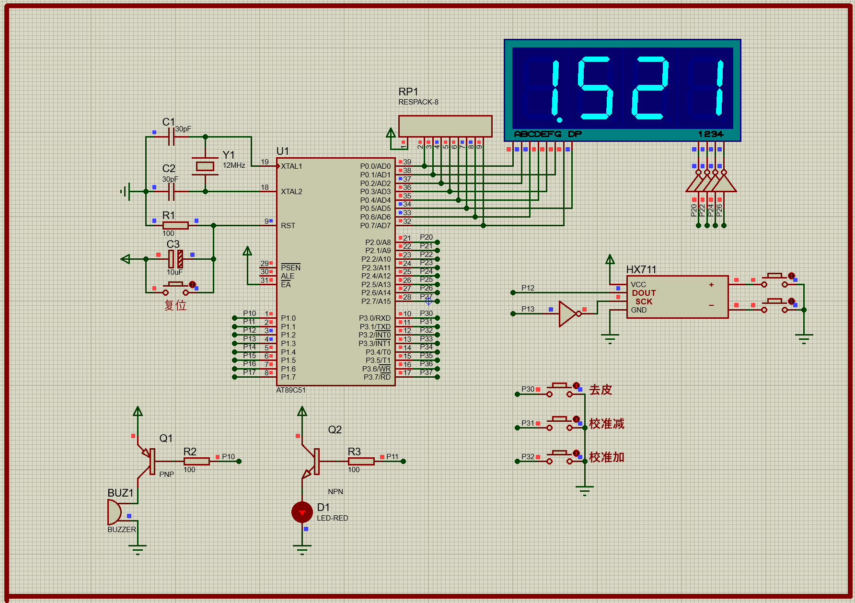This screenshot has height=603, width=855.
Task: Select the R1 100 ohm resistor
Action: pyautogui.click(x=175, y=225)
